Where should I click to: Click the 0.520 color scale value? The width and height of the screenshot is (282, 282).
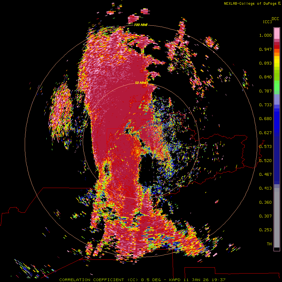pos(265,161)
